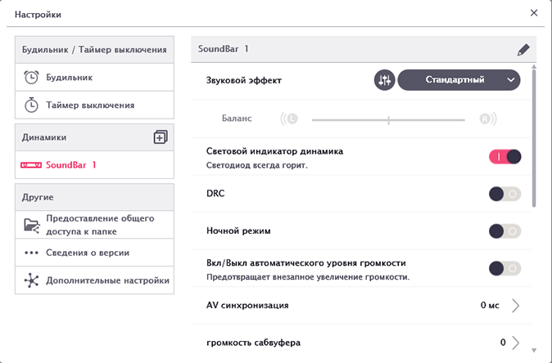Enable Ночной режим toggle
The image size is (552, 363).
pos(504,231)
